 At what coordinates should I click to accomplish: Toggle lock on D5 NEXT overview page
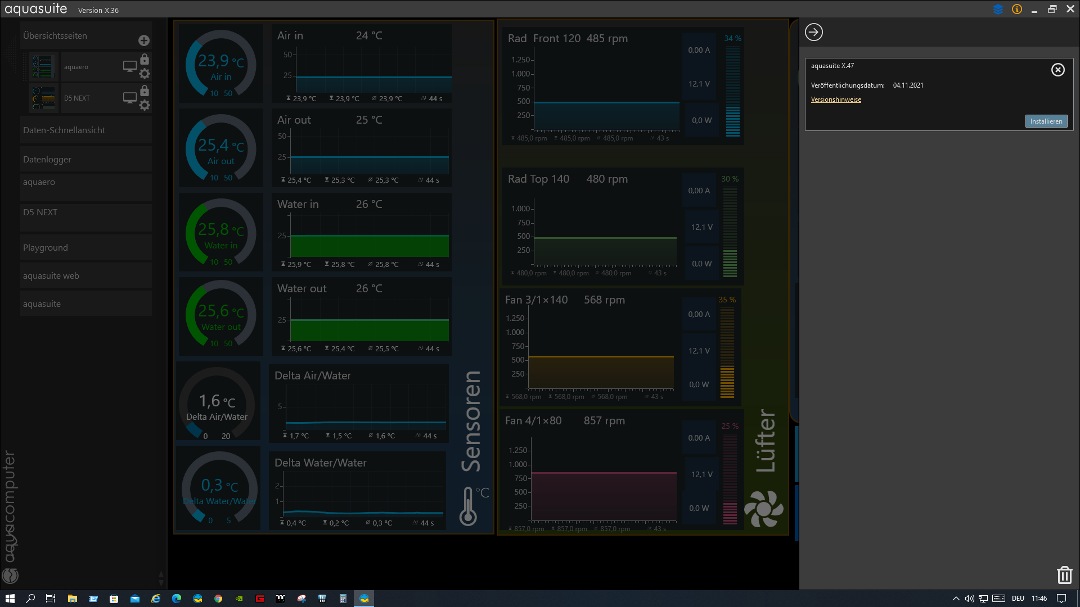pos(145,90)
